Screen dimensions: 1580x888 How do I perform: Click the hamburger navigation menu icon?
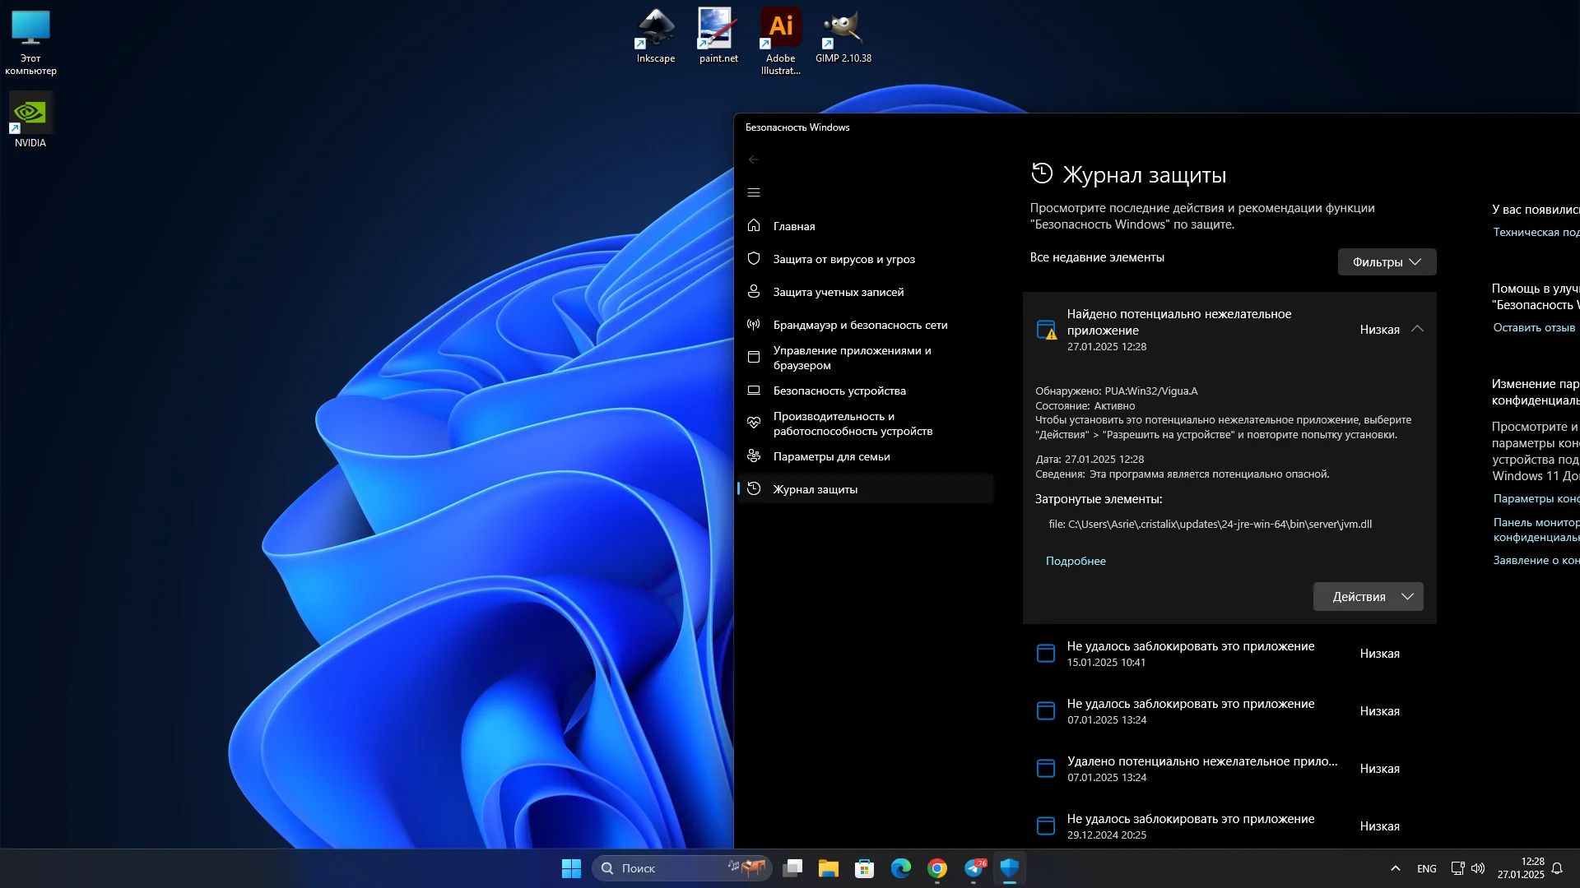pos(753,192)
